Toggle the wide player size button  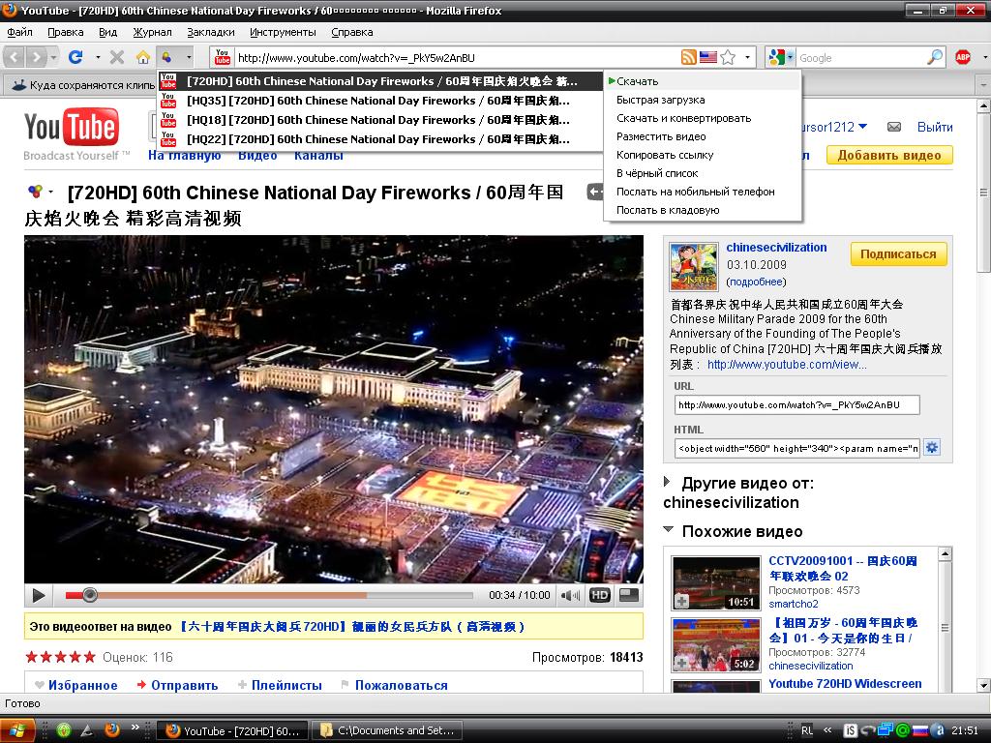pos(629,595)
